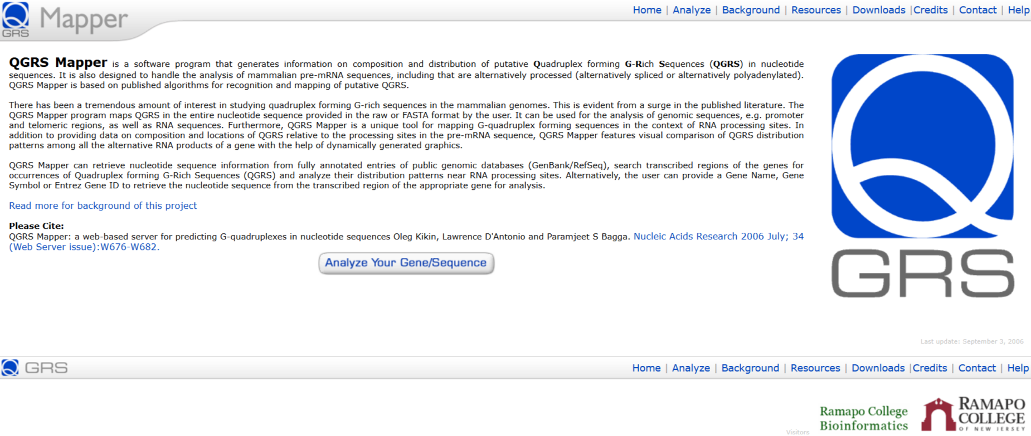
Task: Go to Background in the footer navigation
Action: click(x=750, y=368)
